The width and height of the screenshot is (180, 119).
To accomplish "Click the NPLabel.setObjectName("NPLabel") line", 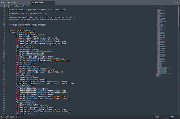I will coord(32,68).
